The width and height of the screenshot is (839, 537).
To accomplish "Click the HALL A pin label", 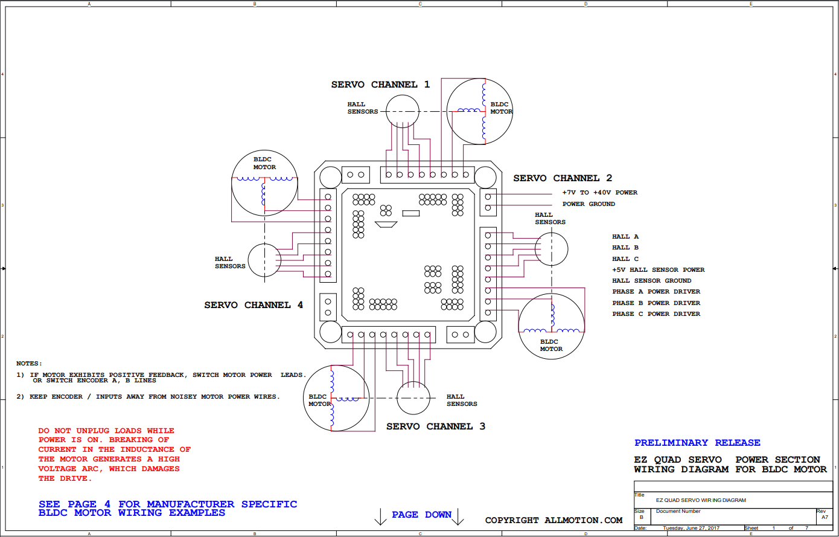I will point(625,237).
